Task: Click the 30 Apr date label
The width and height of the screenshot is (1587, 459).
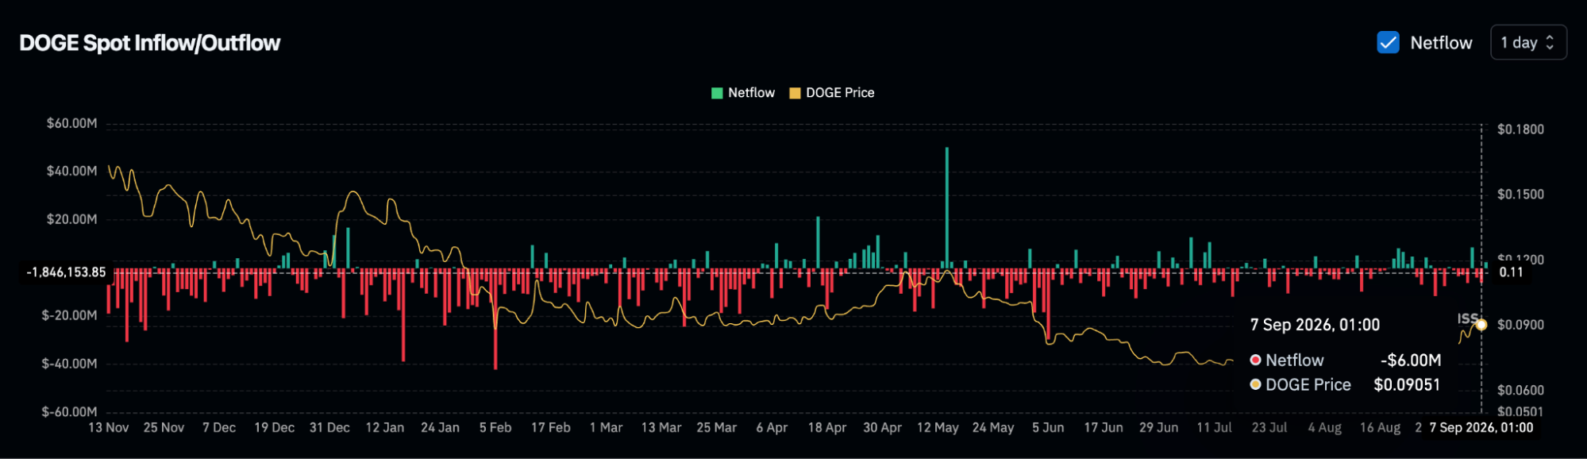Action: pos(882,428)
